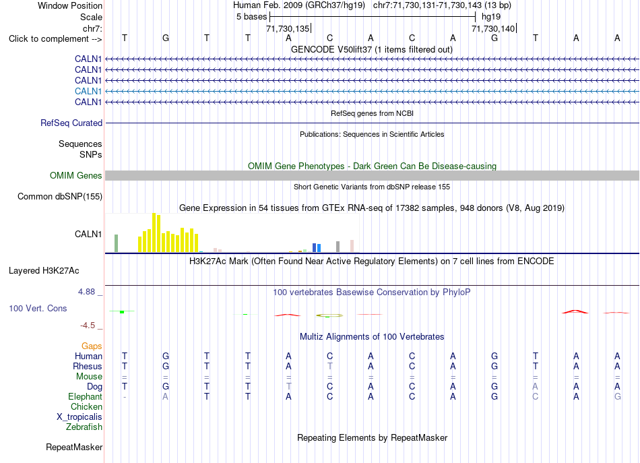Click the faded T in Rhesus row
Image resolution: width=640 pixels, height=463 pixels.
click(x=330, y=366)
